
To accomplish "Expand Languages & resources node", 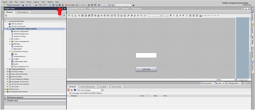I will (x=7, y=82).
